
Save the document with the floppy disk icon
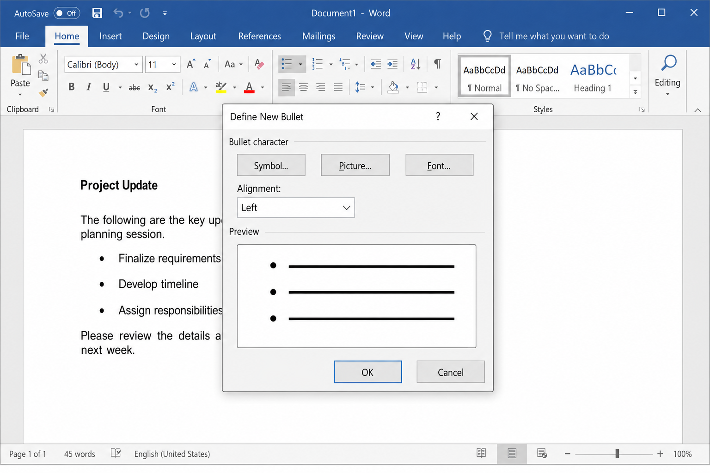click(x=97, y=13)
